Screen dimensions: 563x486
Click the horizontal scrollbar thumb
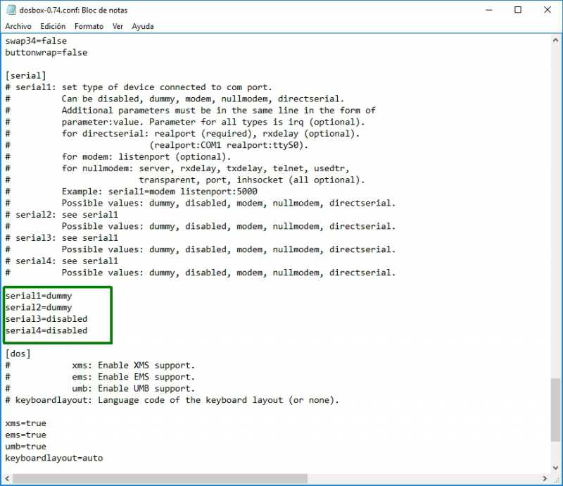click(x=160, y=478)
